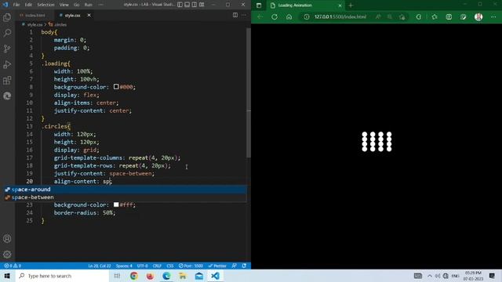Open the Manage gear in VS Code
The width and height of the screenshot is (502, 282).
7,255
